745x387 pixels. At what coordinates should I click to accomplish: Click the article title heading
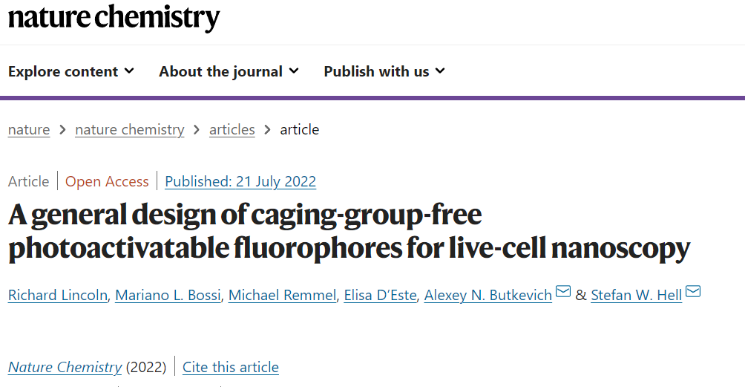(349, 232)
